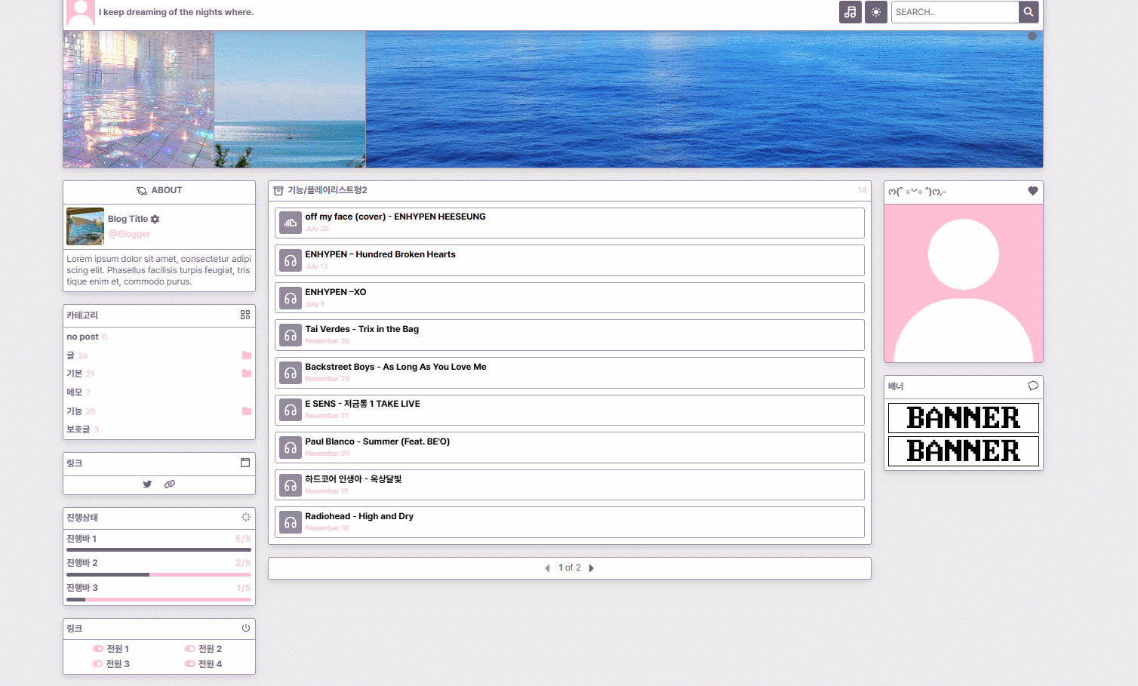
Task: Click the pink profile avatar image
Action: [964, 284]
